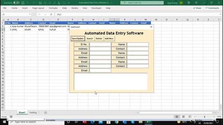Open the Formulas ribbon tab
223x125 pixels.
(x=53, y=8)
